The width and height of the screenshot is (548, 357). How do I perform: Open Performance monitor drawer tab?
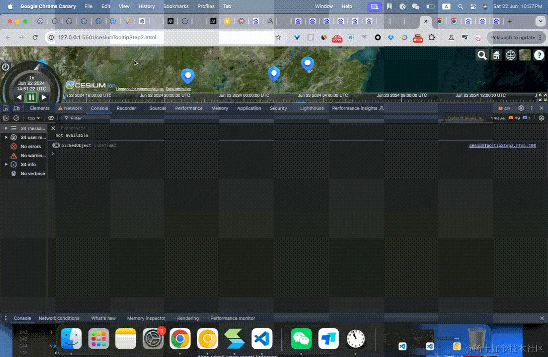232,318
